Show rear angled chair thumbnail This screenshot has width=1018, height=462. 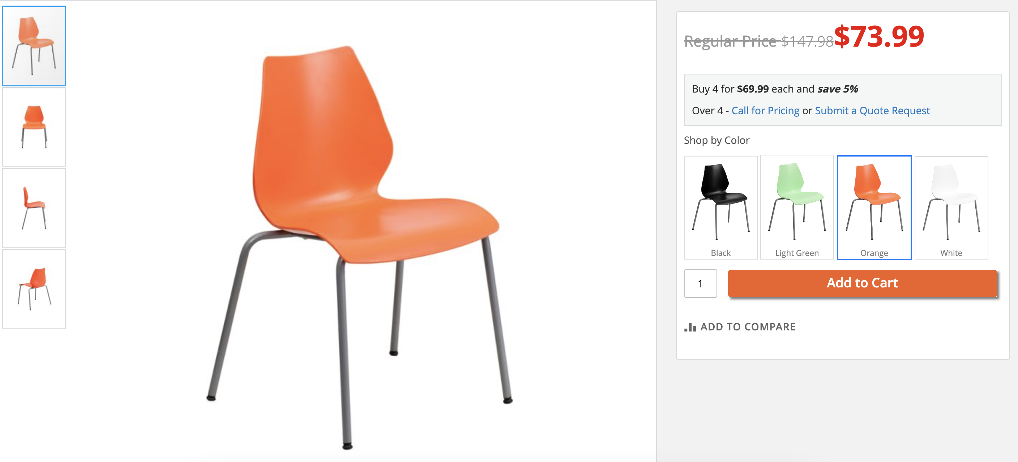click(x=34, y=288)
